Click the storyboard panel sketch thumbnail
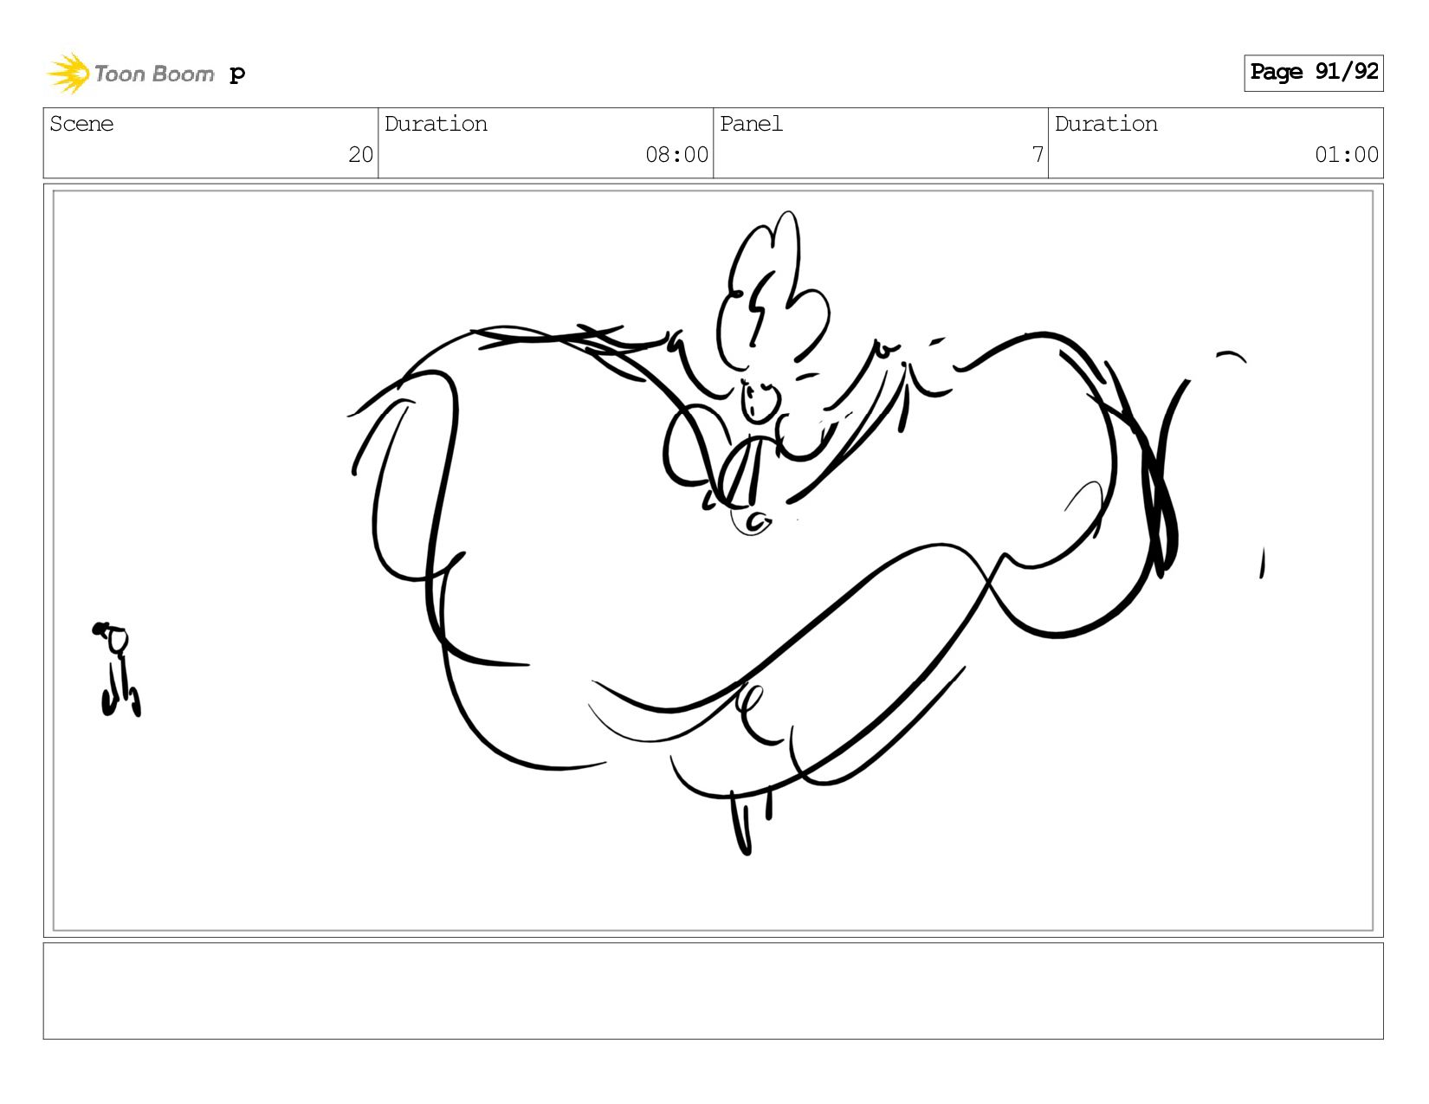 tap(713, 560)
